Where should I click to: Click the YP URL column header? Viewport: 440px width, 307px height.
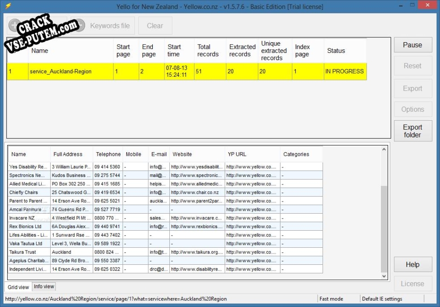pos(252,154)
